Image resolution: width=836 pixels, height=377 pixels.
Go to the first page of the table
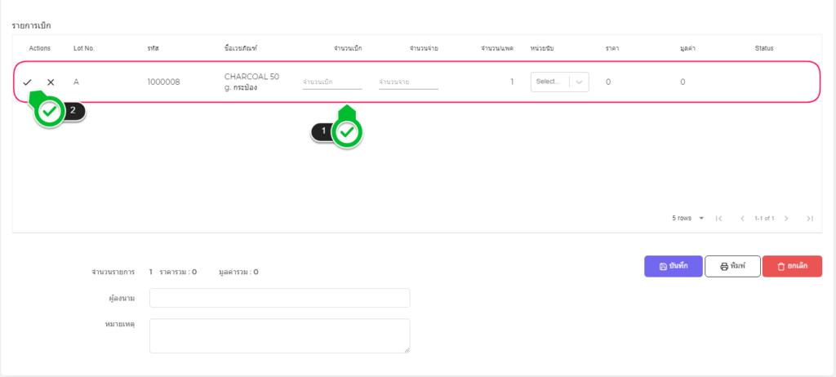(719, 219)
